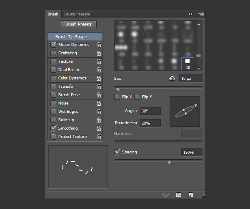
Task: Toggle lock icon for Dual Brush
Action: pyautogui.click(x=99, y=70)
